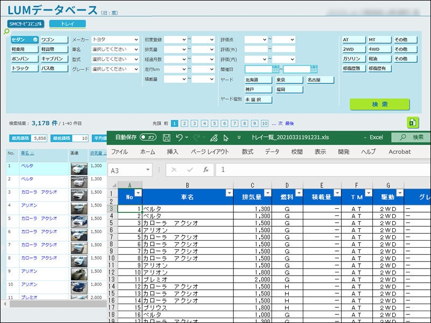Click the horizontal scrollbar under results table

(x=58, y=304)
